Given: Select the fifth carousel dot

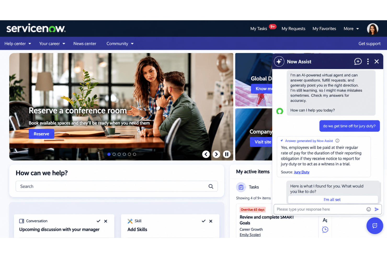Looking at the screenshot, I should pyautogui.click(x=129, y=154).
